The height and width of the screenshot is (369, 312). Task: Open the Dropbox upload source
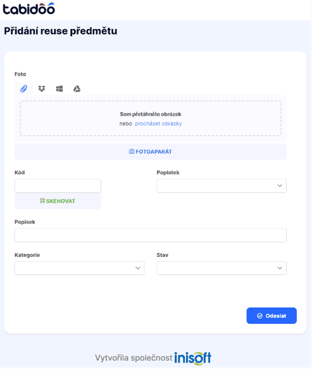click(x=41, y=89)
